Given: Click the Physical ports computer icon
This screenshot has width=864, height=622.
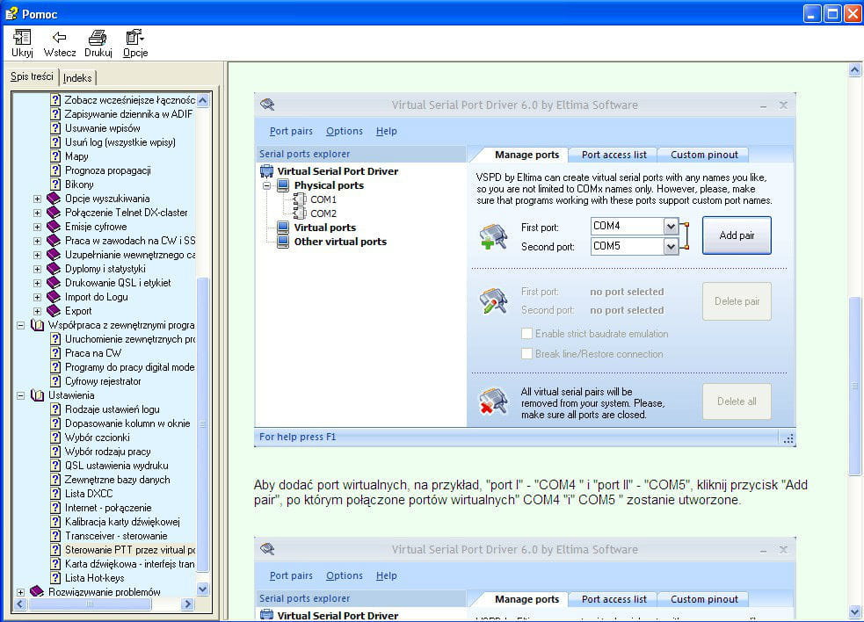Looking at the screenshot, I should [283, 185].
